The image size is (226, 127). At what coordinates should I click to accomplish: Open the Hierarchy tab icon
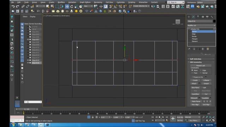tap(198, 17)
